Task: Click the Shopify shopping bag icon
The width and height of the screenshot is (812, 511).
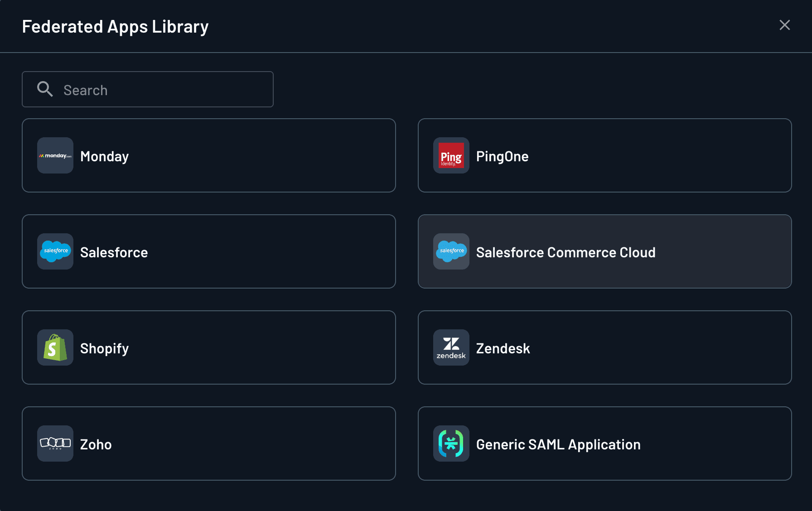Action: 55,347
